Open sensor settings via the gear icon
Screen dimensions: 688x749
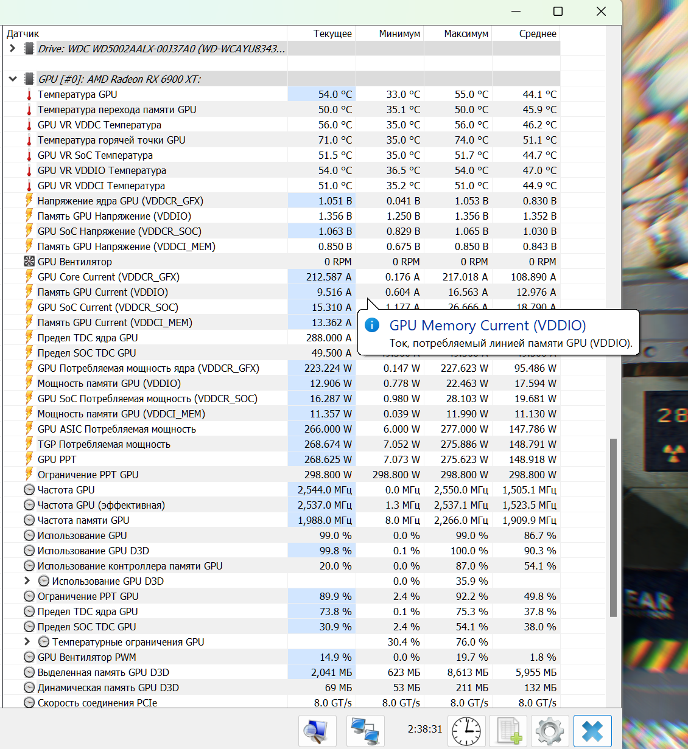click(550, 730)
